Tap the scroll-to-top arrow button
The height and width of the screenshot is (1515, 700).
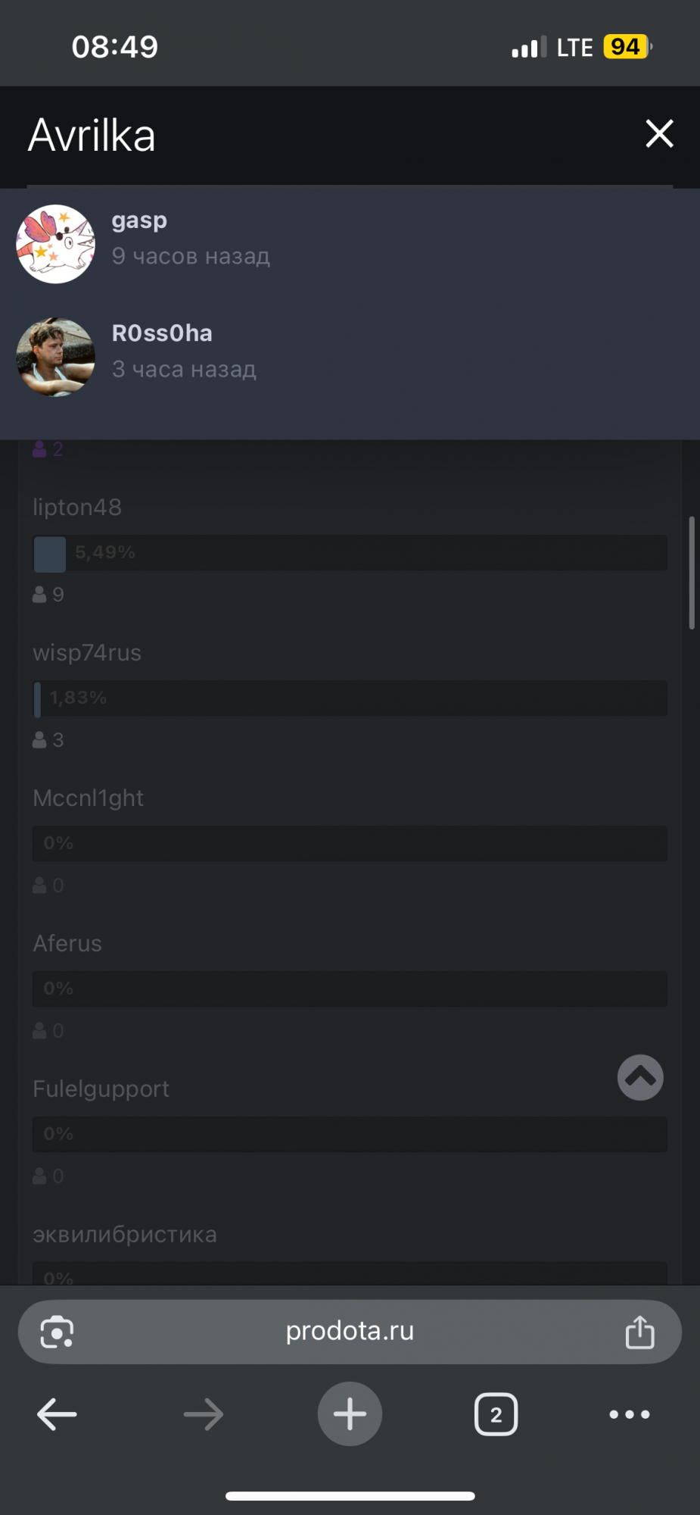click(x=640, y=1077)
